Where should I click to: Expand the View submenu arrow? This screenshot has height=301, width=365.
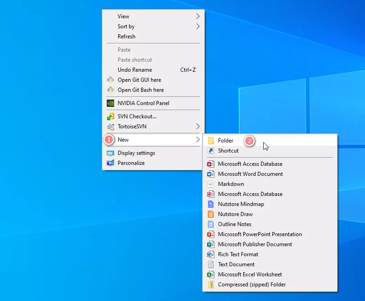click(198, 16)
